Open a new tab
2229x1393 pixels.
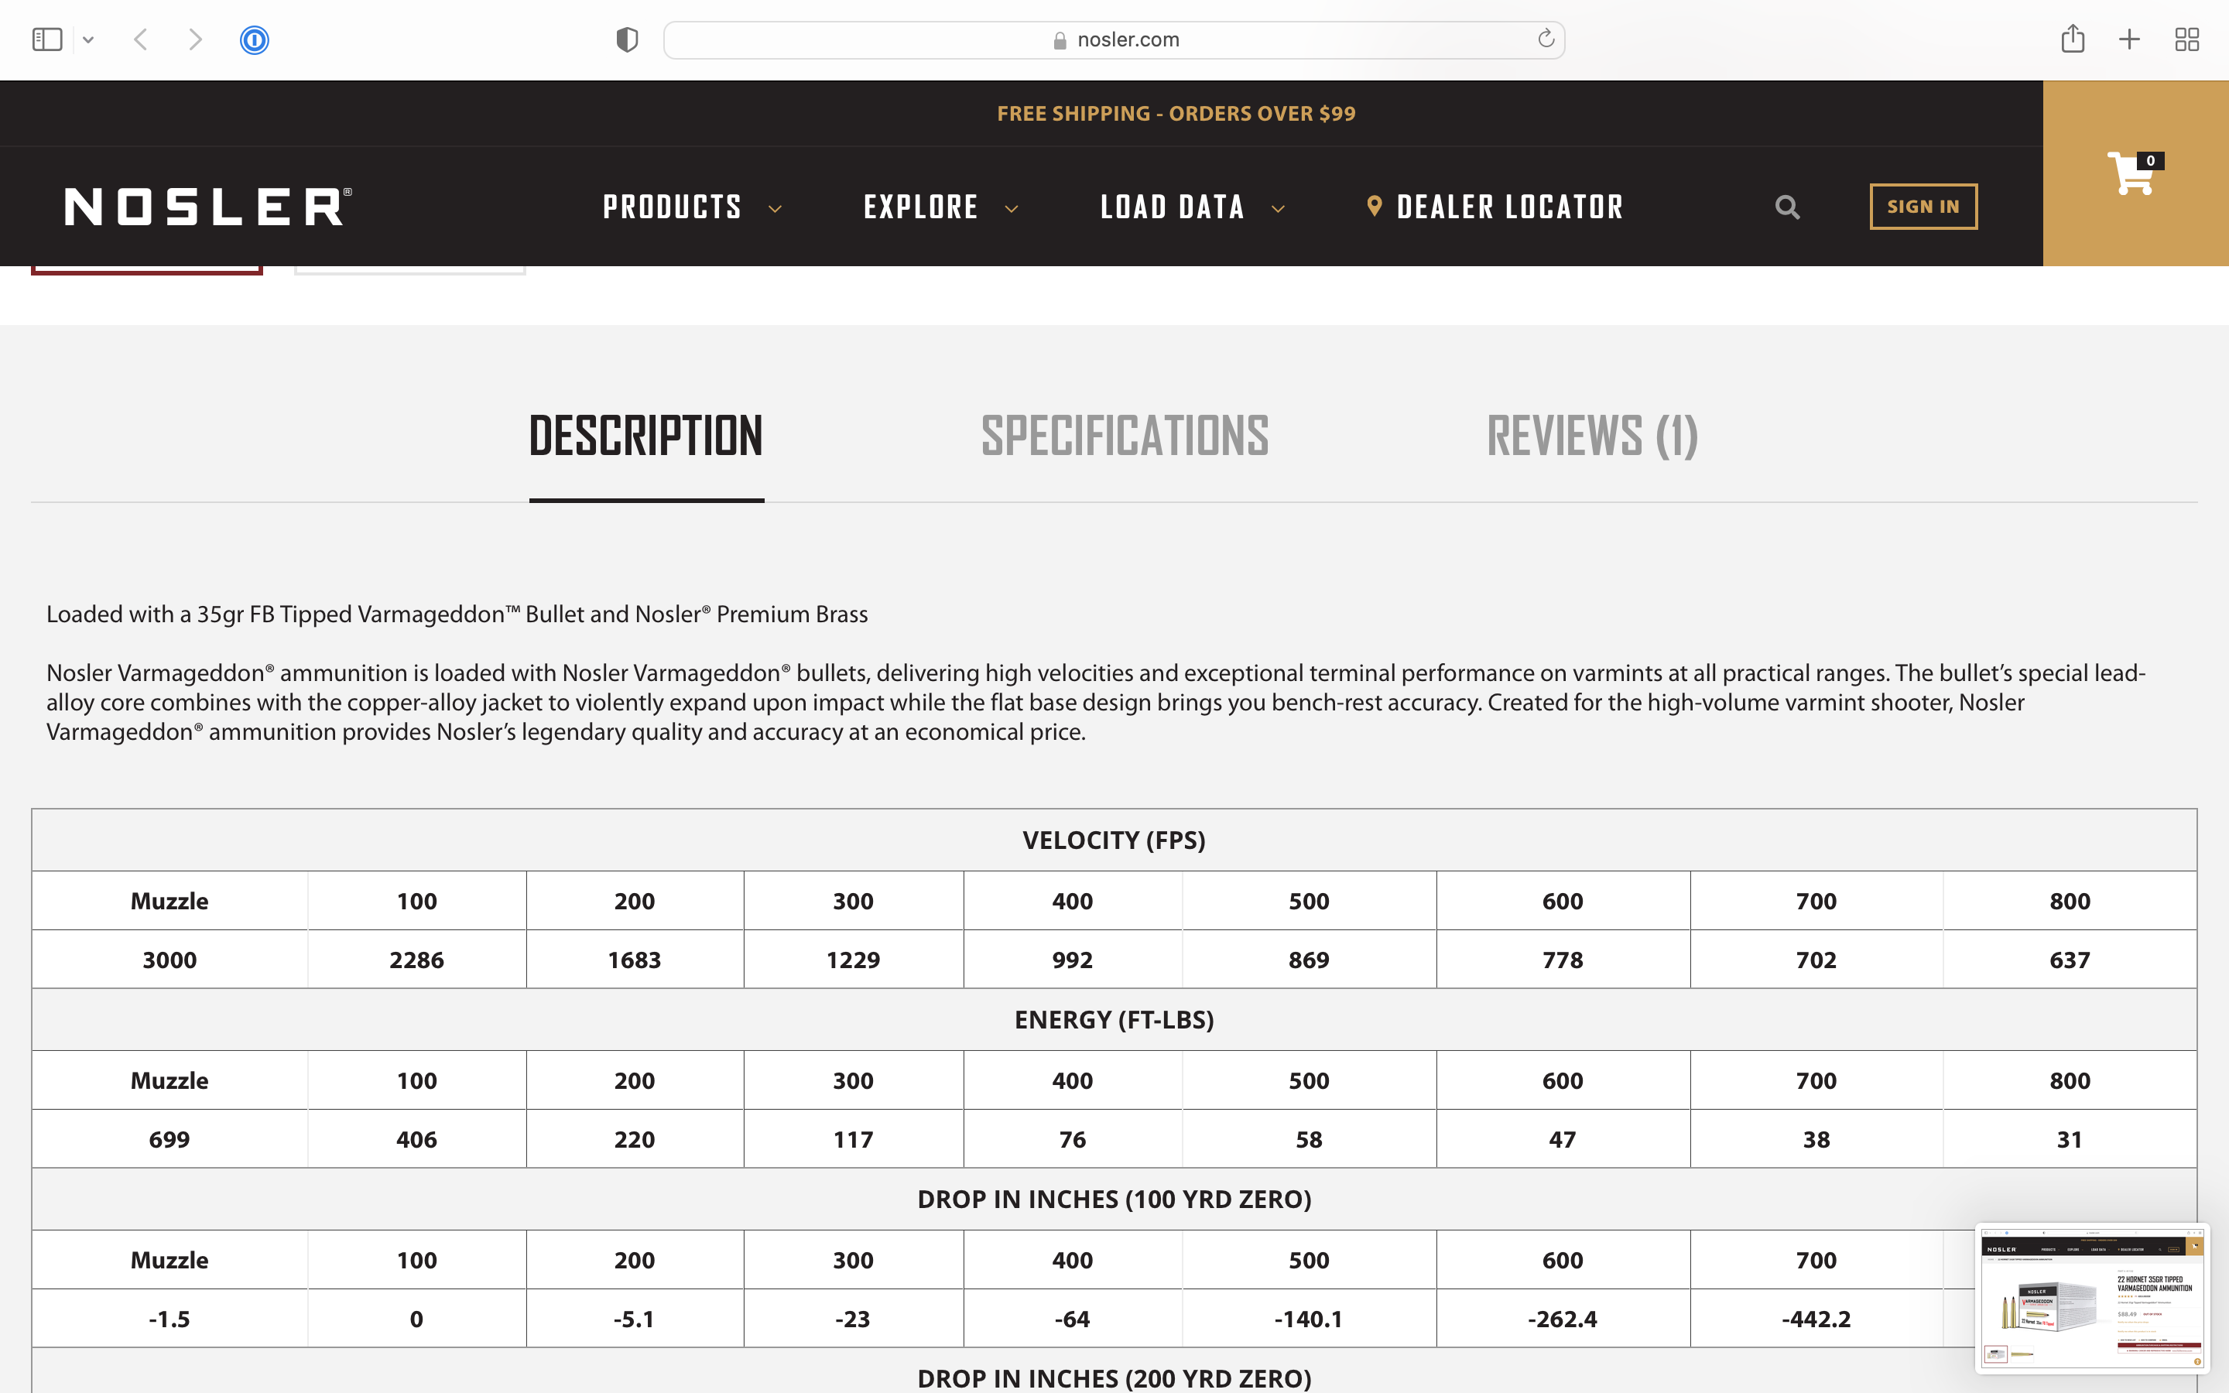(x=2129, y=39)
